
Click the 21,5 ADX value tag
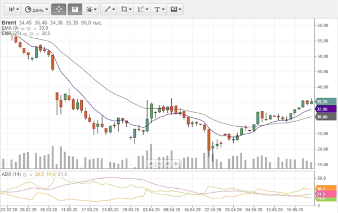click(326, 194)
